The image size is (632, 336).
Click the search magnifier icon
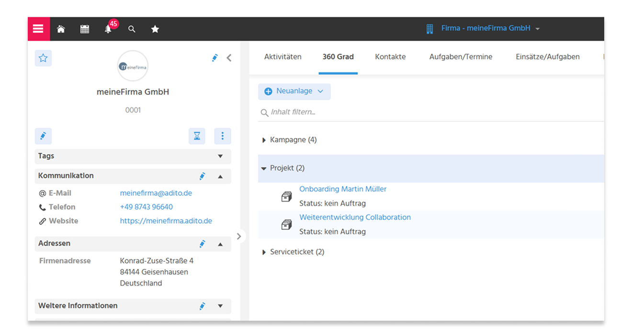coord(132,29)
